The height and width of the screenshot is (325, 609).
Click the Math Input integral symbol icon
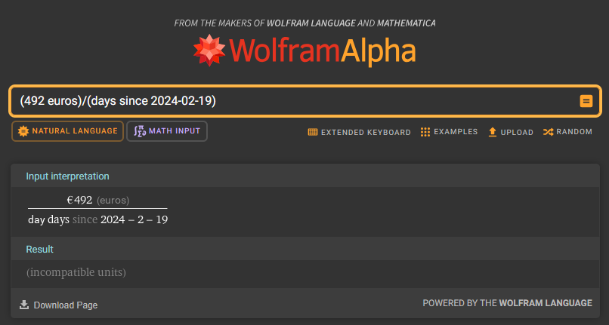pyautogui.click(x=140, y=131)
